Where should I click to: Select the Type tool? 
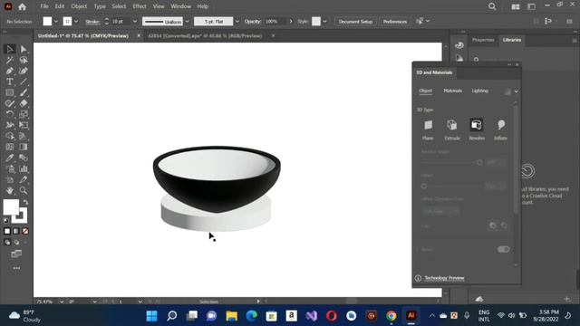point(10,81)
